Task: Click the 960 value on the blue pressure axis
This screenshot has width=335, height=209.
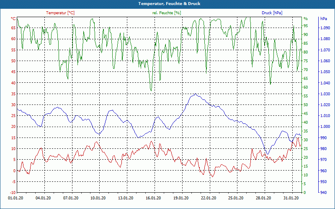Action: tap(324, 171)
